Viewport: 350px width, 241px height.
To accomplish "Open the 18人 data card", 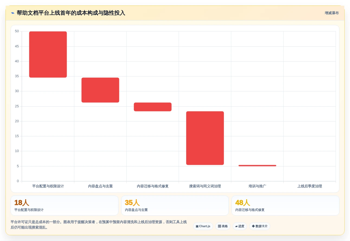I will pyautogui.click(x=65, y=205).
